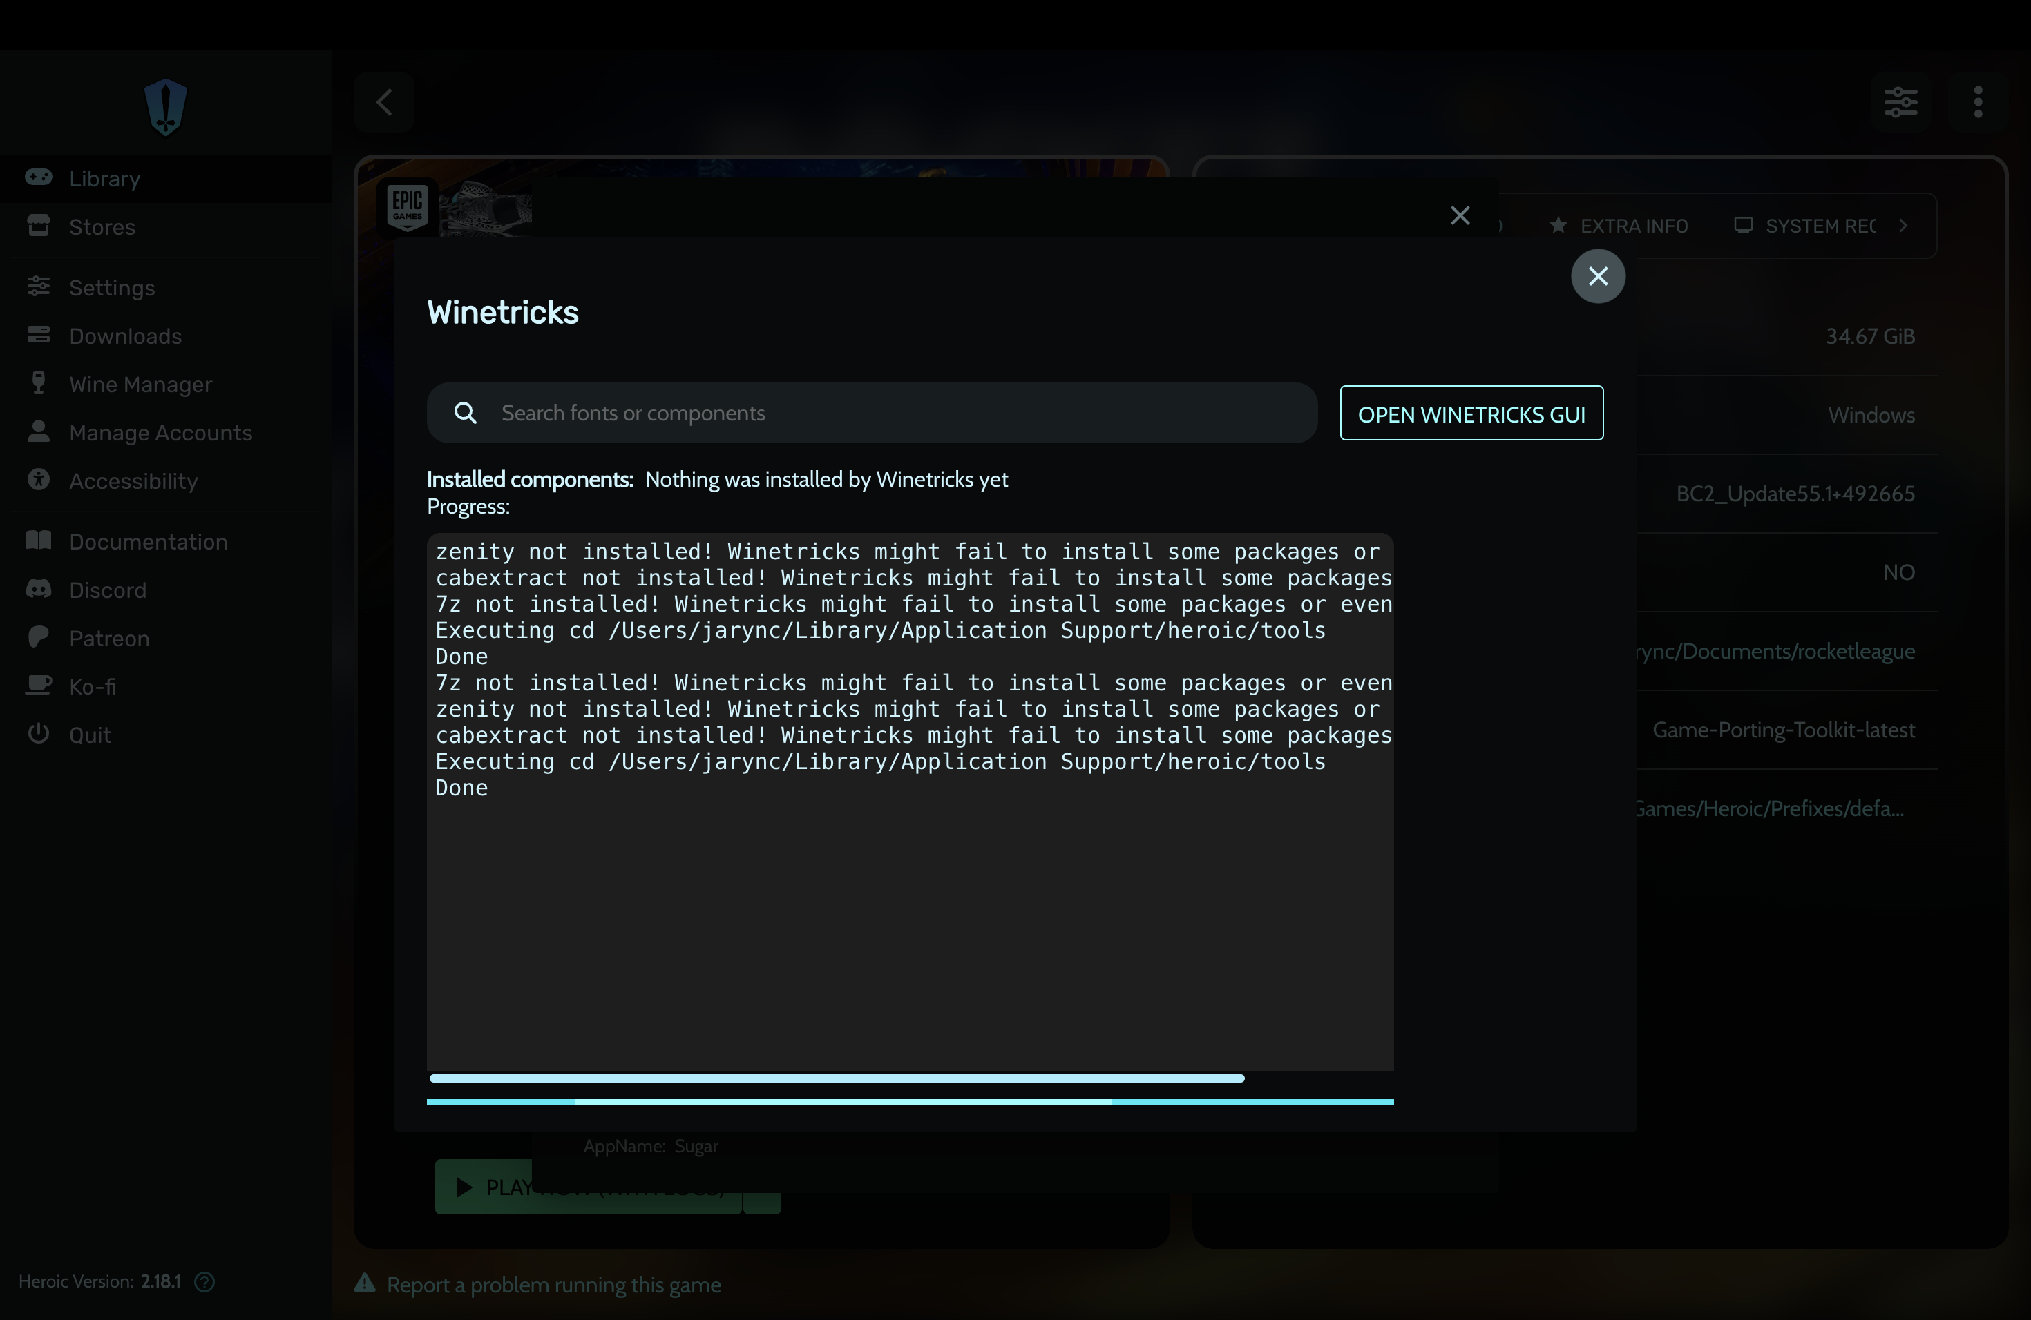Open the Stores sidebar icon
This screenshot has width=2031, height=1320.
pos(39,226)
